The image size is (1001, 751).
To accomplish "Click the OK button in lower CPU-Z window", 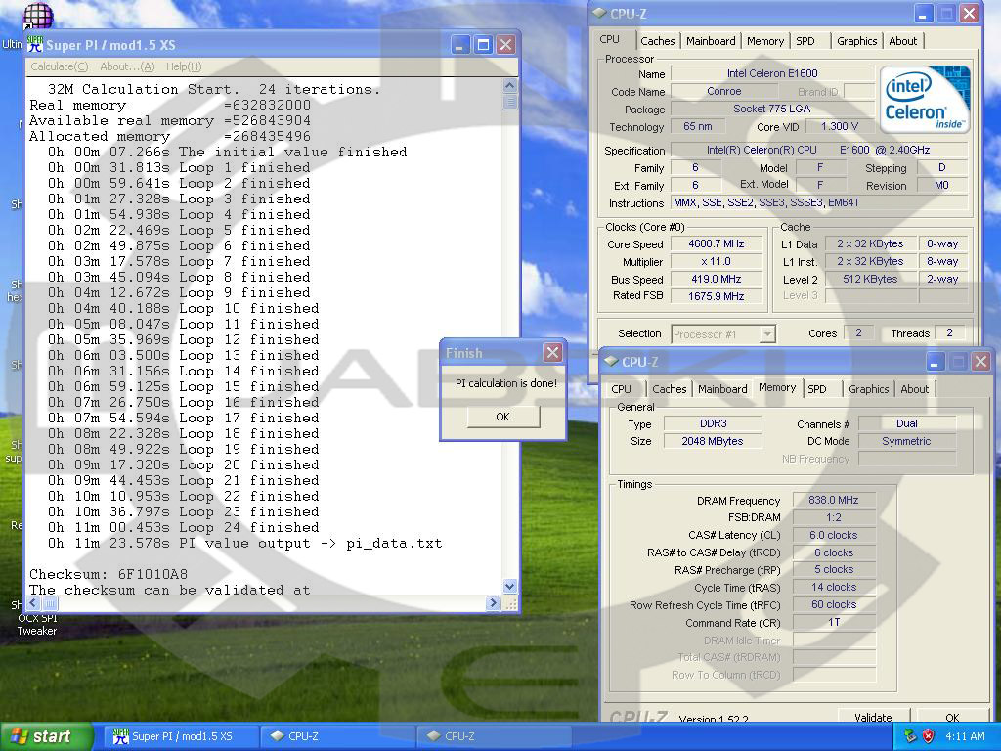I will (952, 717).
